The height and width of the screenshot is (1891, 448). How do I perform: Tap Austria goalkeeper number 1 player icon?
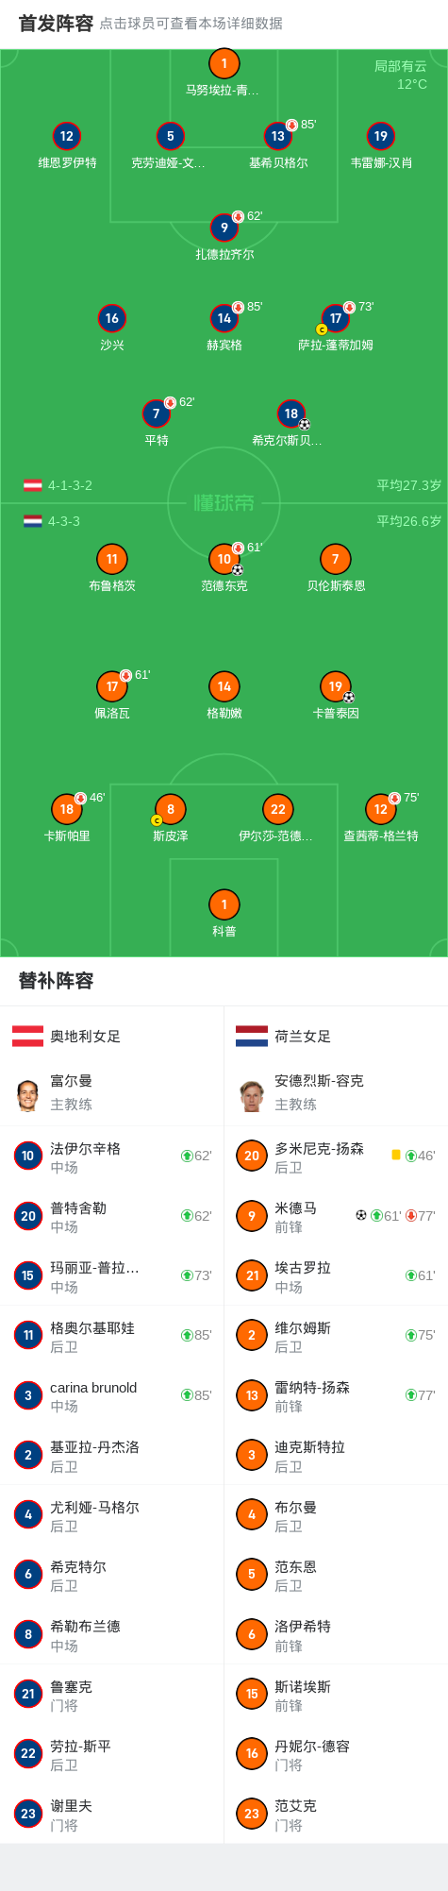(x=224, y=64)
